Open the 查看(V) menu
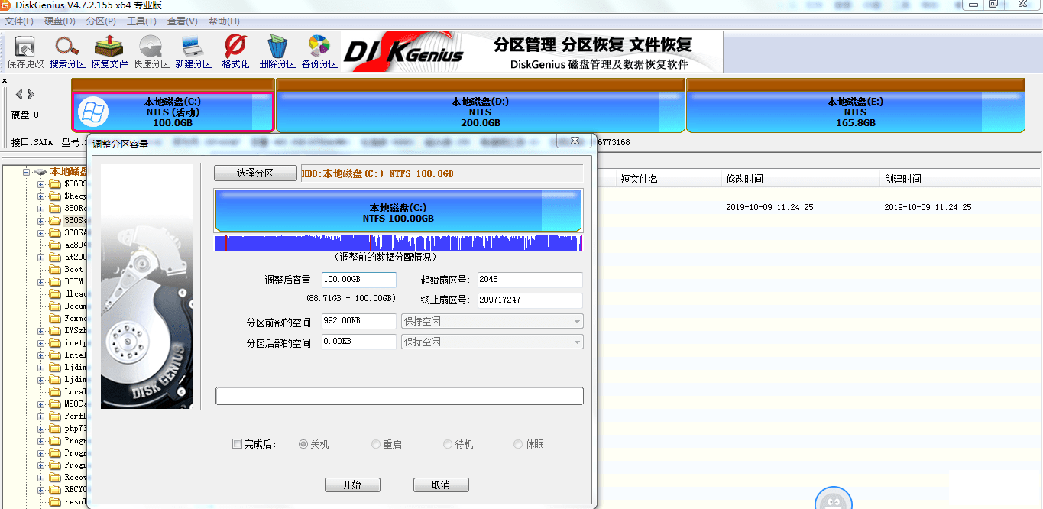Viewport: 1043px width, 509px height. (182, 21)
